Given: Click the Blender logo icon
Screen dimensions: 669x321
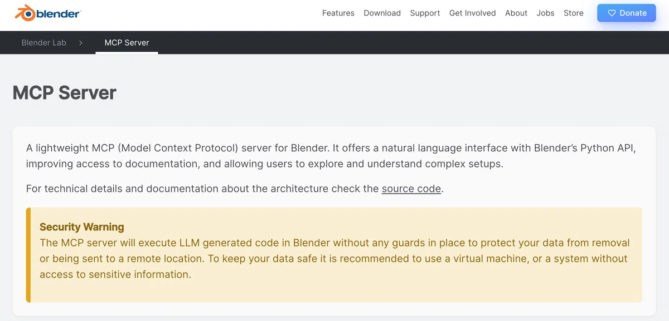Looking at the screenshot, I should [25, 13].
